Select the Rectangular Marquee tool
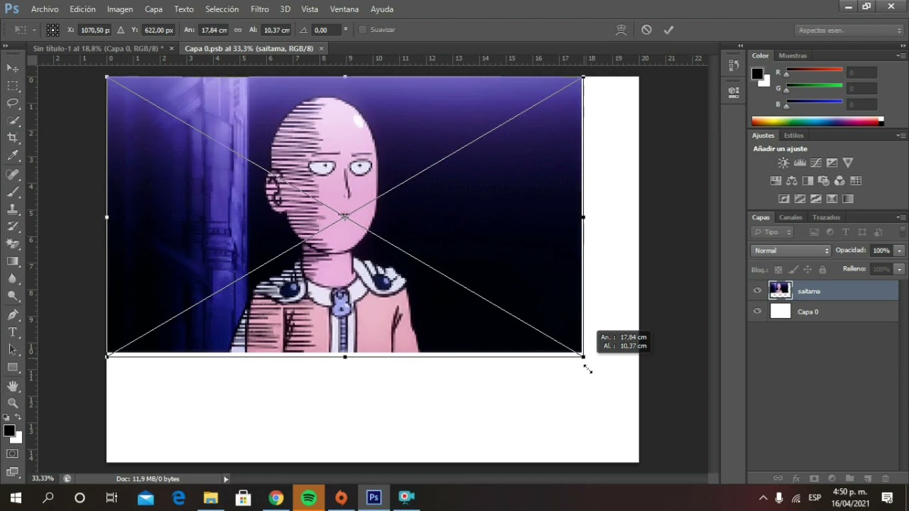The height and width of the screenshot is (511, 909). (x=13, y=86)
